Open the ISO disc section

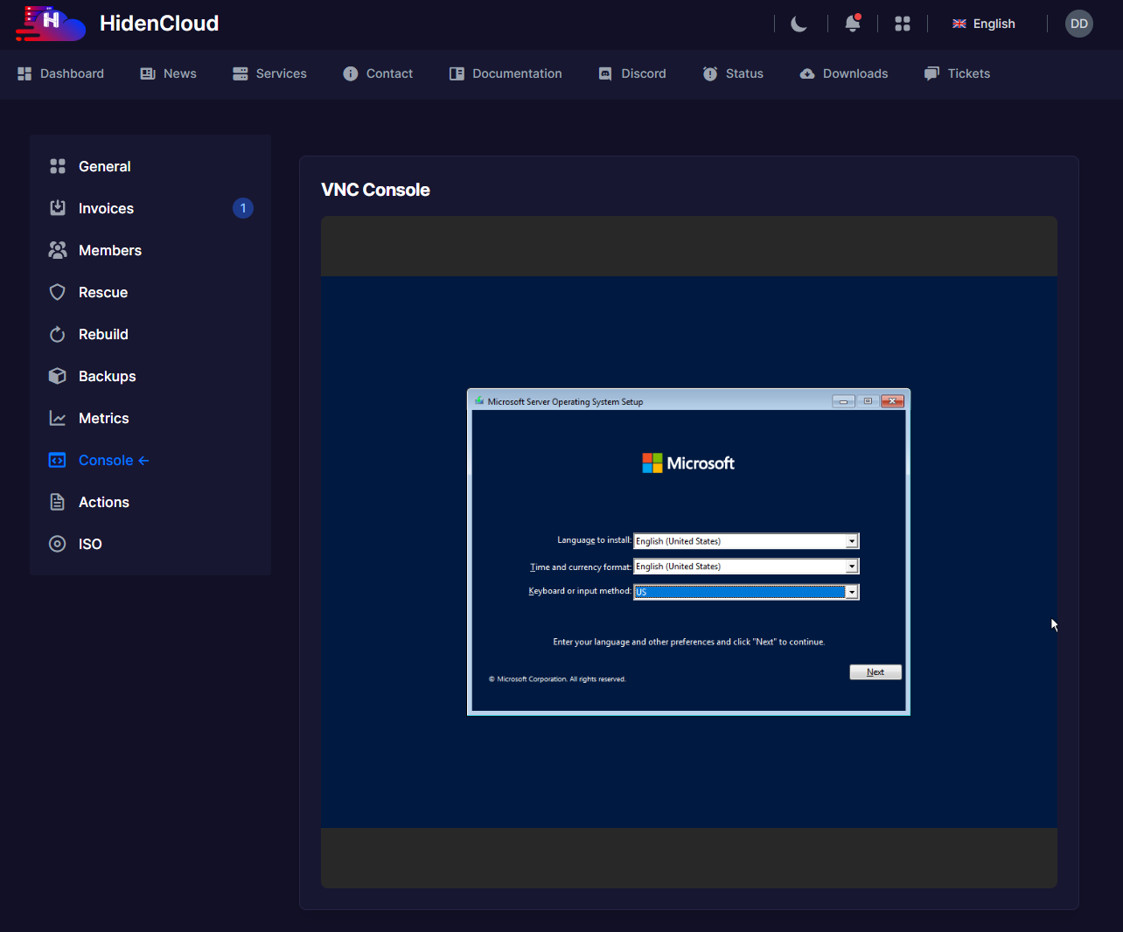coord(89,544)
